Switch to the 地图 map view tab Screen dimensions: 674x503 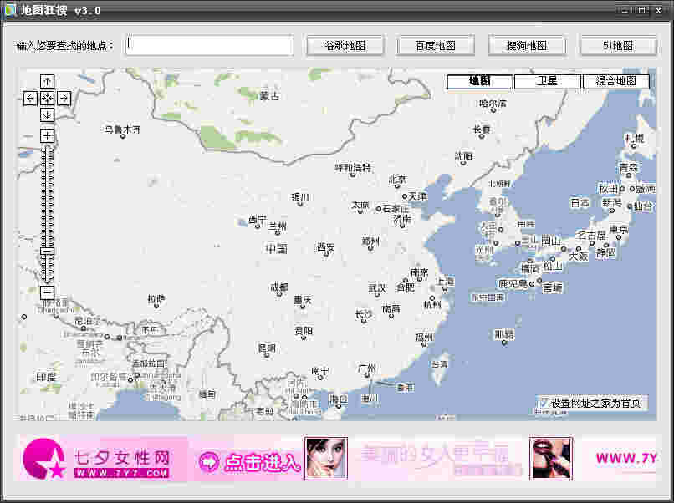pos(479,81)
